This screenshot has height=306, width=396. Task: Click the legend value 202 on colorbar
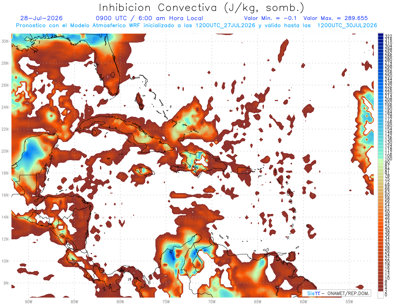[388, 102]
